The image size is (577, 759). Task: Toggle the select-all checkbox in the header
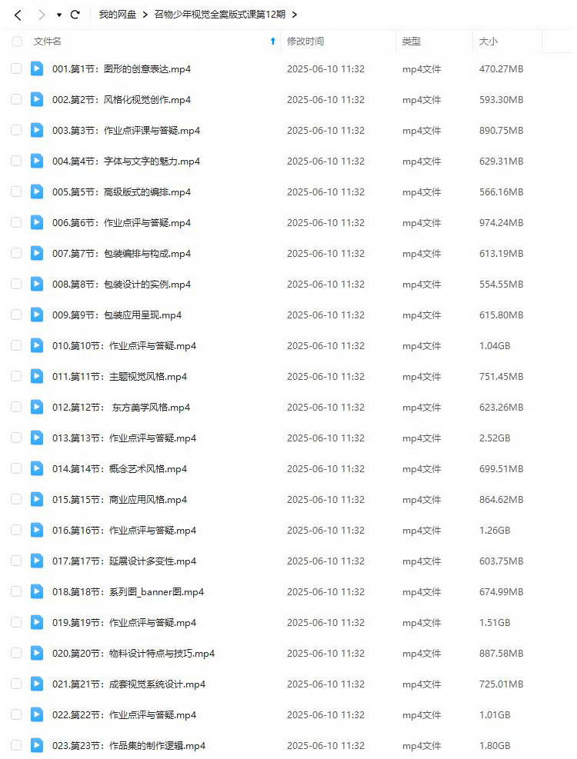tap(16, 42)
